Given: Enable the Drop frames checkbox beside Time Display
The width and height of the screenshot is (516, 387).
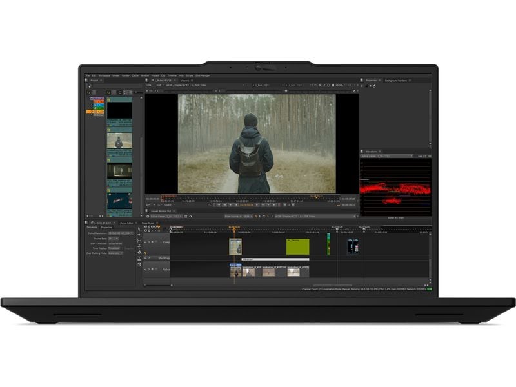Looking at the screenshot, I should (124, 248).
